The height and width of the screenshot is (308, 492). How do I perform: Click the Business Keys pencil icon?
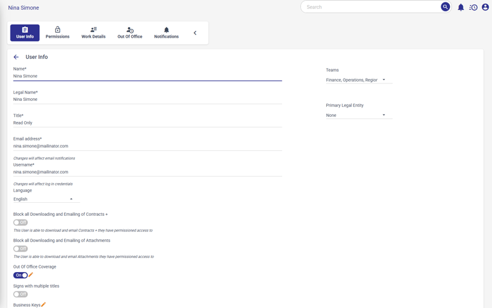(43, 304)
